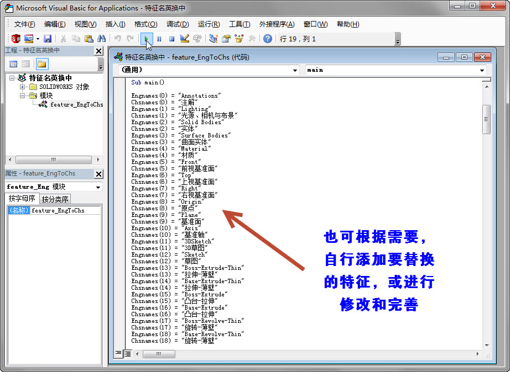The height and width of the screenshot is (372, 510).
Task: Open the (通用) object dropdown in code window
Action: 295,70
